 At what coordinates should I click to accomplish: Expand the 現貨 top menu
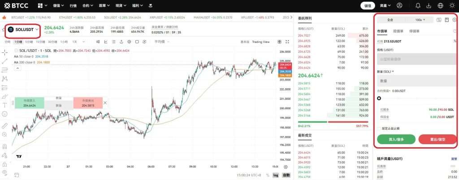(x=121, y=5)
